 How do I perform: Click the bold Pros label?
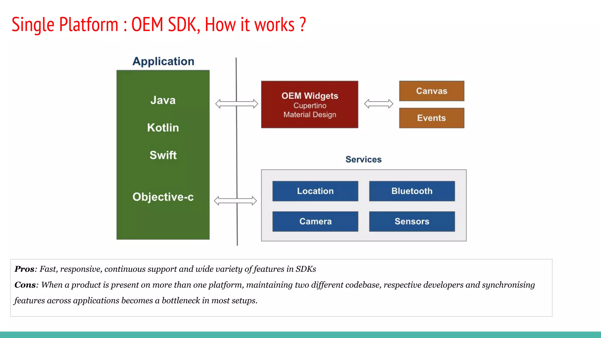[x=24, y=269]
